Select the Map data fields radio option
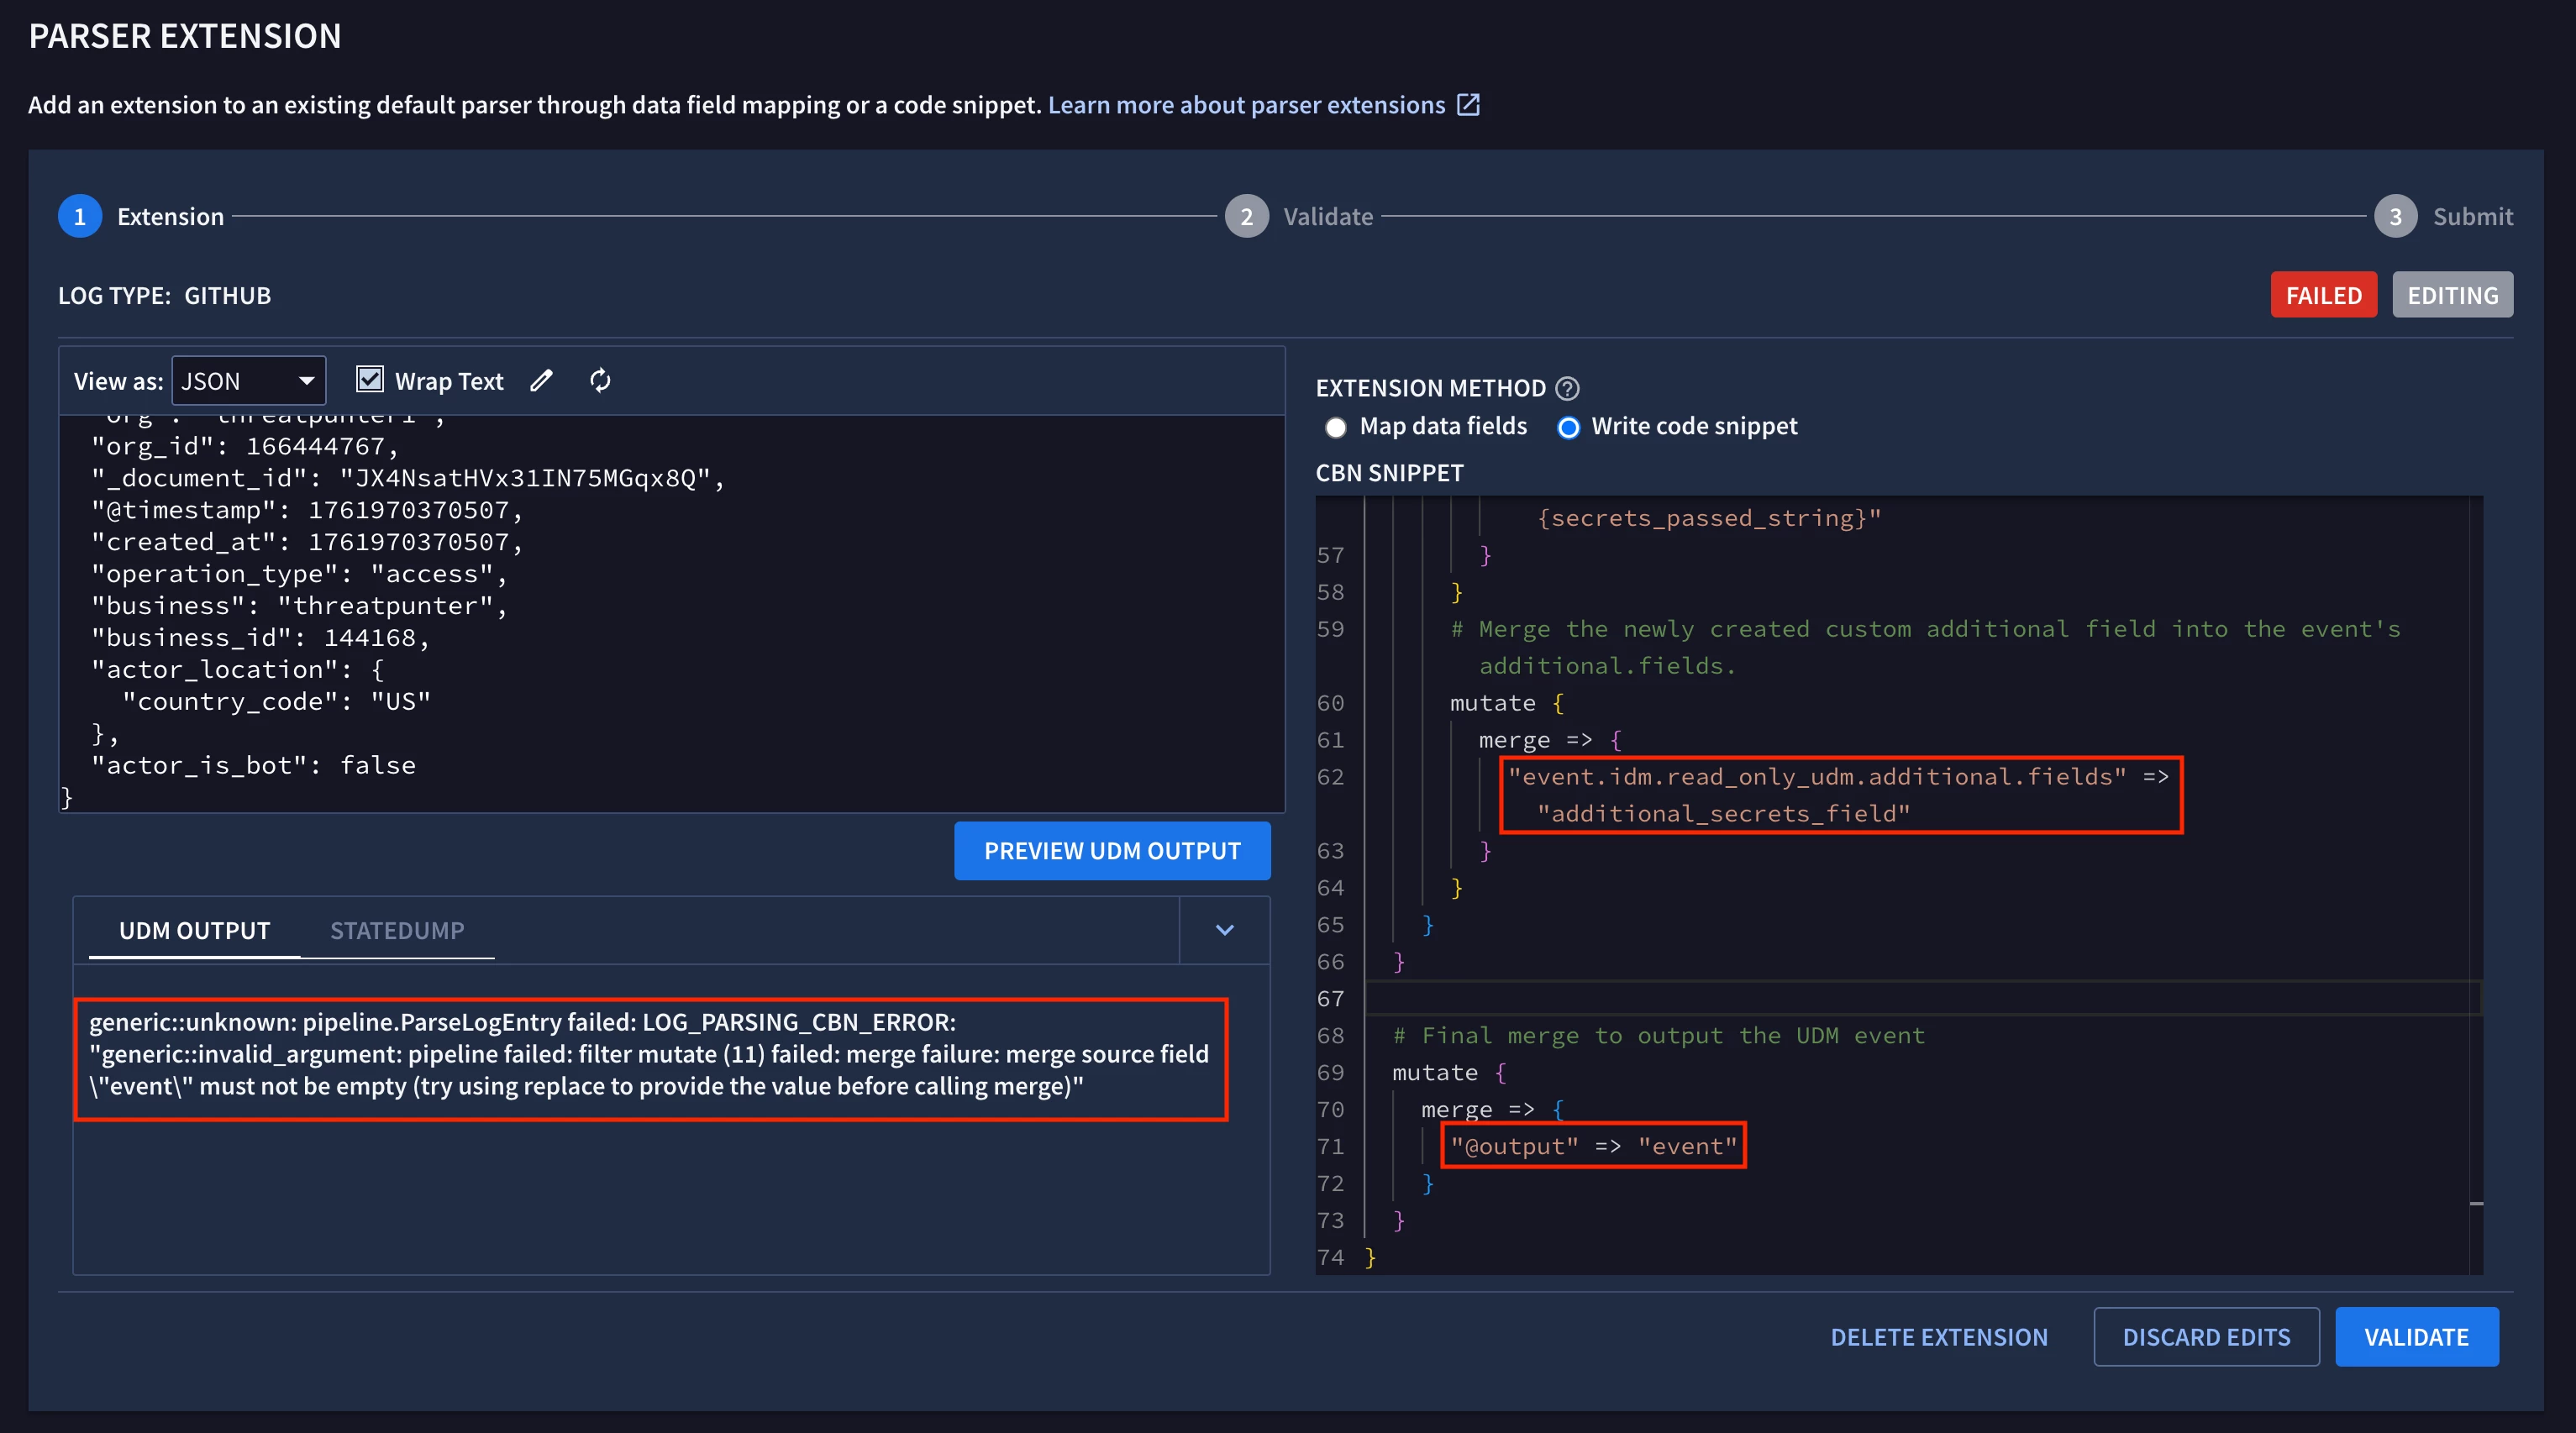The width and height of the screenshot is (2576, 1433). [x=1336, y=427]
